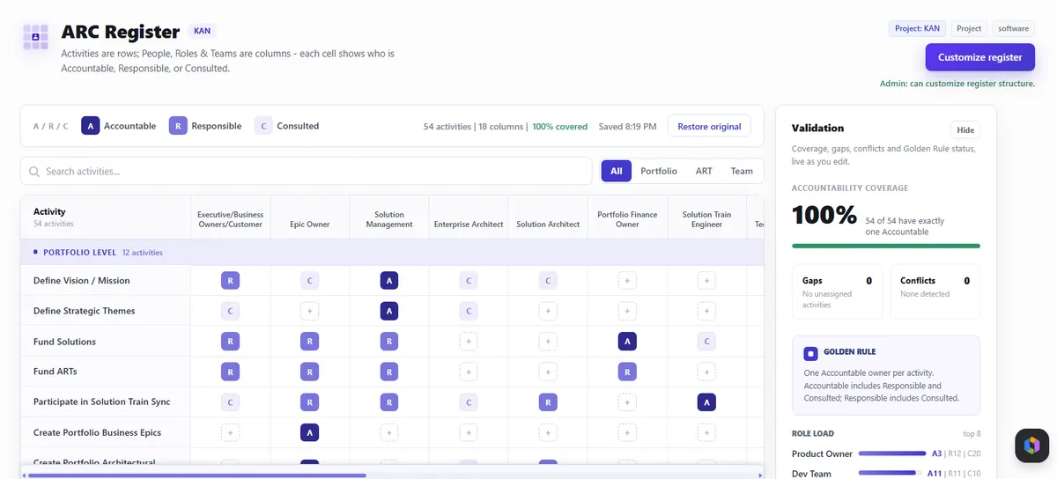Click the Portfolio Finance Owner column header
The image size is (1057, 479).
[x=627, y=219]
